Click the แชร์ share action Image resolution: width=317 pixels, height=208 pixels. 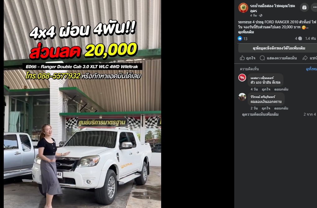tap(310, 58)
